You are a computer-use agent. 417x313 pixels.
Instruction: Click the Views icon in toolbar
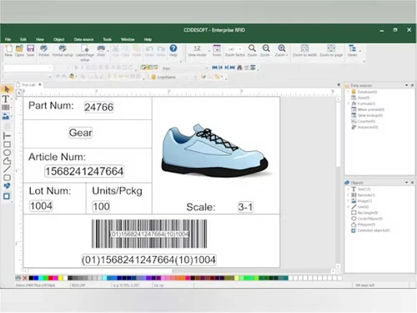(x=352, y=48)
